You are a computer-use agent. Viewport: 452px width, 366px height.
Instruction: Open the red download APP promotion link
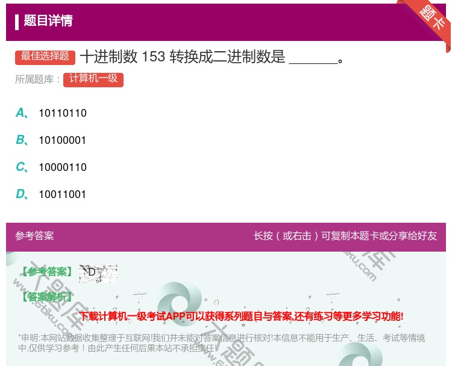click(242, 316)
